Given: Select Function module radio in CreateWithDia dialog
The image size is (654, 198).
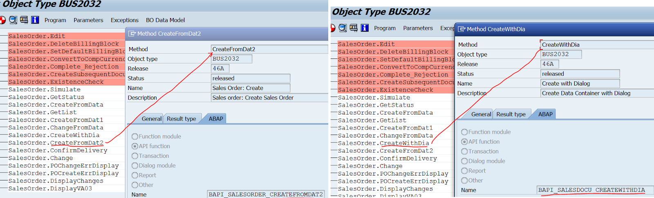Looking at the screenshot, I should point(464,132).
